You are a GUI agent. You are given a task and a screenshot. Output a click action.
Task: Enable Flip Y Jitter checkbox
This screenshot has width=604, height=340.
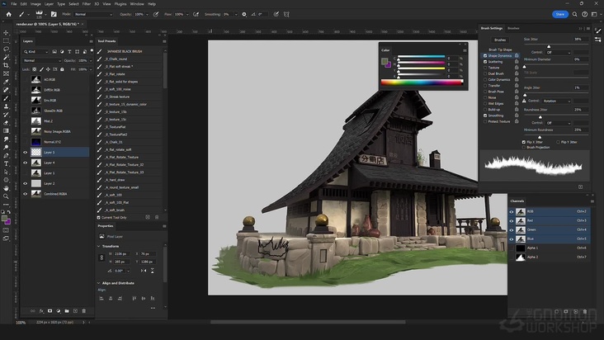(558, 142)
